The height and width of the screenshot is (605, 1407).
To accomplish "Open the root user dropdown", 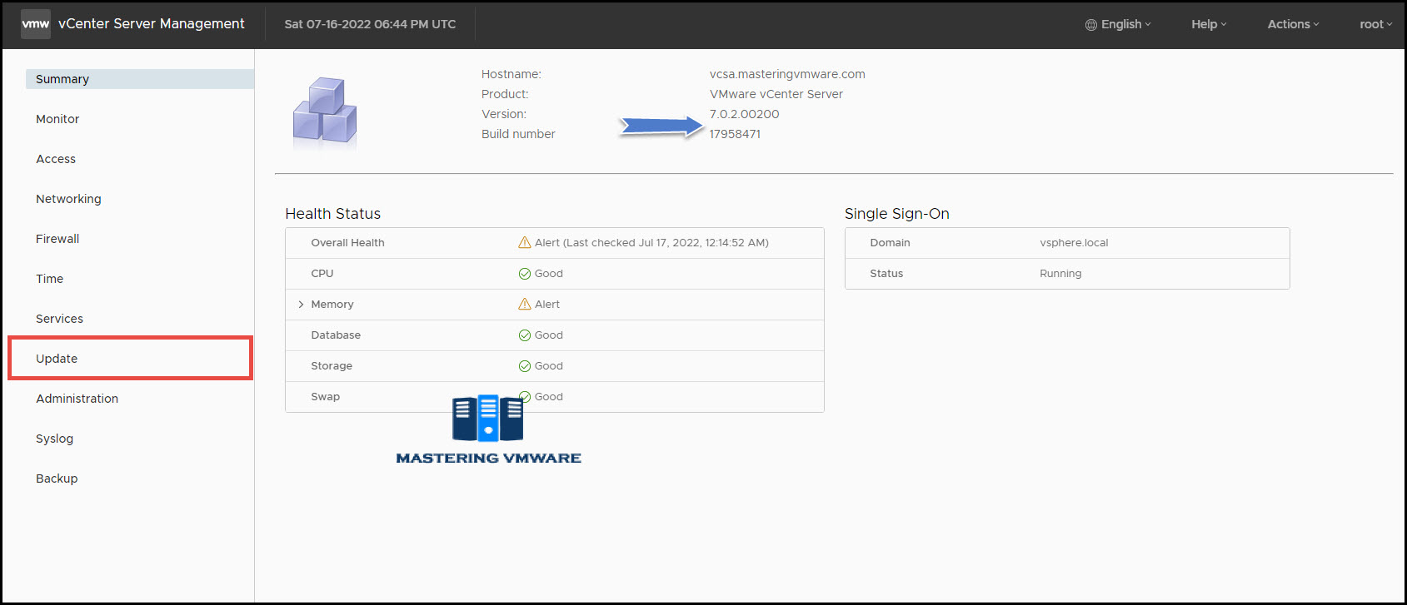I will tap(1375, 24).
